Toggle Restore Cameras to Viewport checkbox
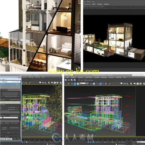Viewport: 145px width, 145px height. pyautogui.click(x=2, y=96)
